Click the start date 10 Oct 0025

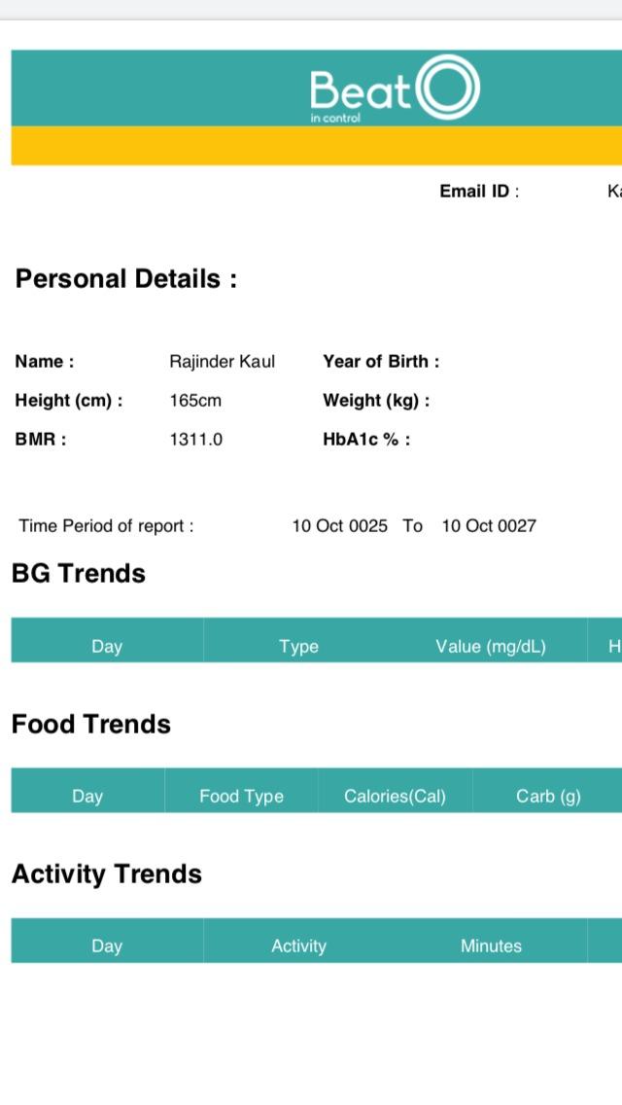339,526
